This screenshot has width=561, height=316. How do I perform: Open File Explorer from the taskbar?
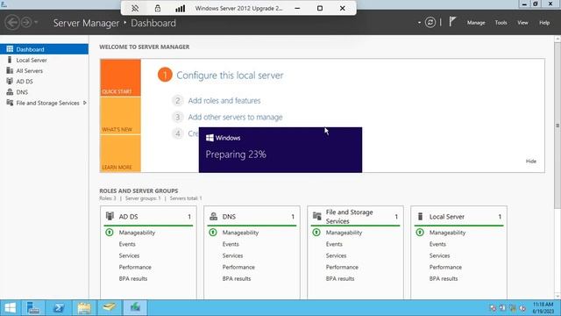click(84, 308)
